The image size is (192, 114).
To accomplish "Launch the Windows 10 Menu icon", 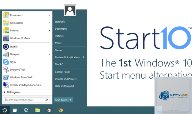I will click(x=6, y=38).
